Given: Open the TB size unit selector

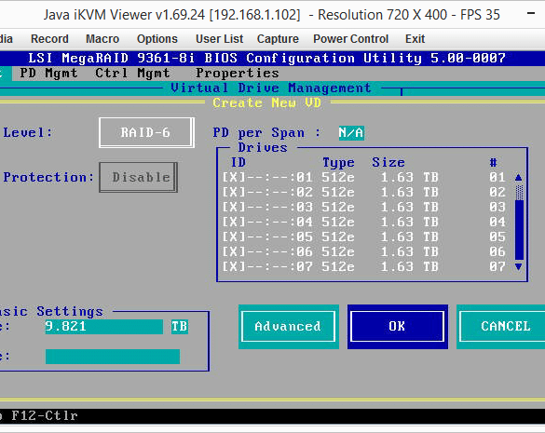Looking at the screenshot, I should pyautogui.click(x=180, y=327).
